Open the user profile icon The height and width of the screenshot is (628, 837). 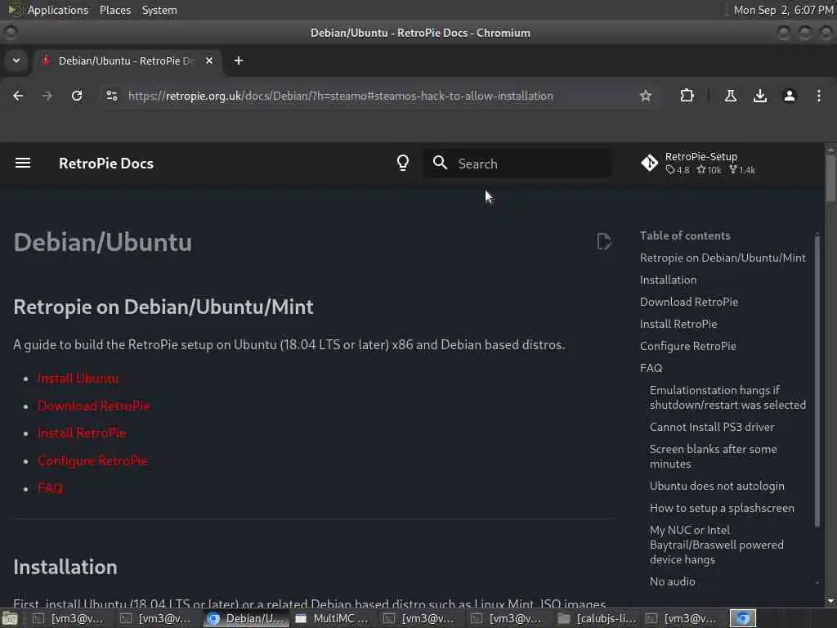click(x=789, y=96)
